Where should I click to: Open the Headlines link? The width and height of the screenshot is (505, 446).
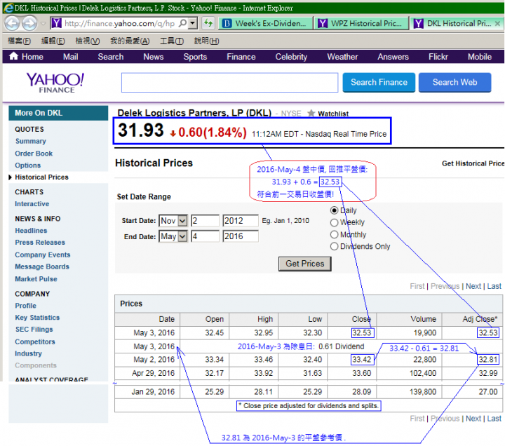(31, 231)
